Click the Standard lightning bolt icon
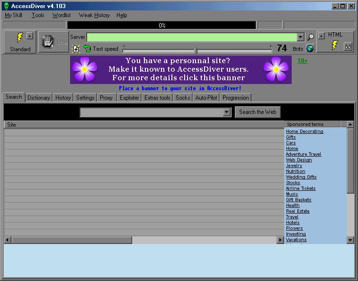 pyautogui.click(x=20, y=38)
